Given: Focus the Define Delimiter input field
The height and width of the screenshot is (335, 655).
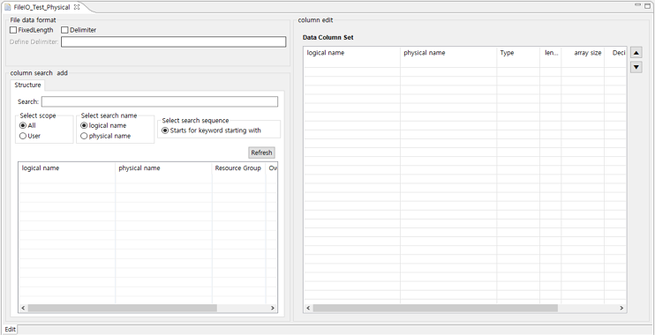Looking at the screenshot, I should (x=173, y=41).
